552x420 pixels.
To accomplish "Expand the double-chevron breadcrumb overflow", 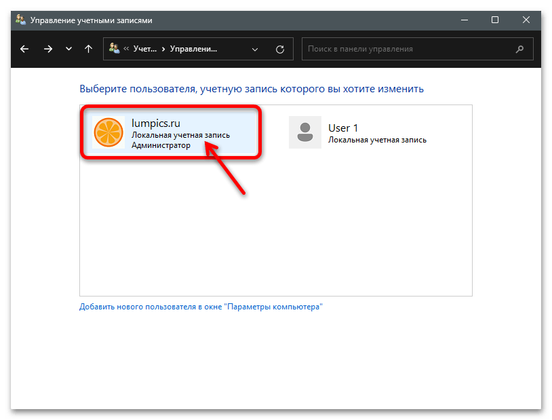I will 126,49.
